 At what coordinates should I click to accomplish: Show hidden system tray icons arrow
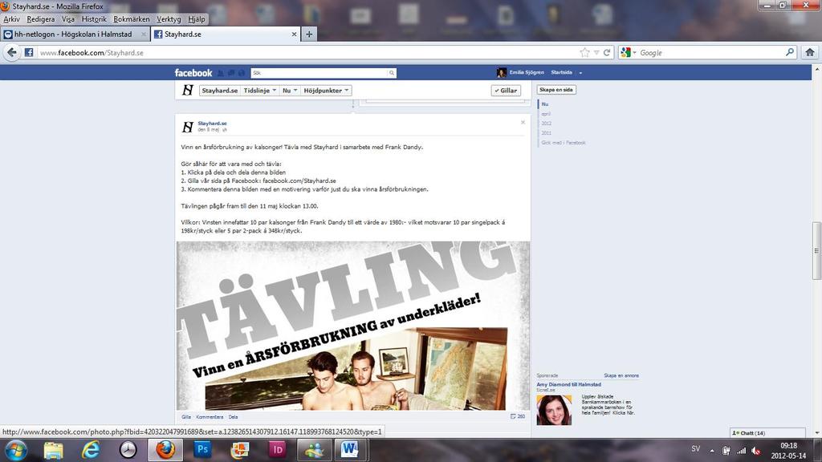coord(712,451)
